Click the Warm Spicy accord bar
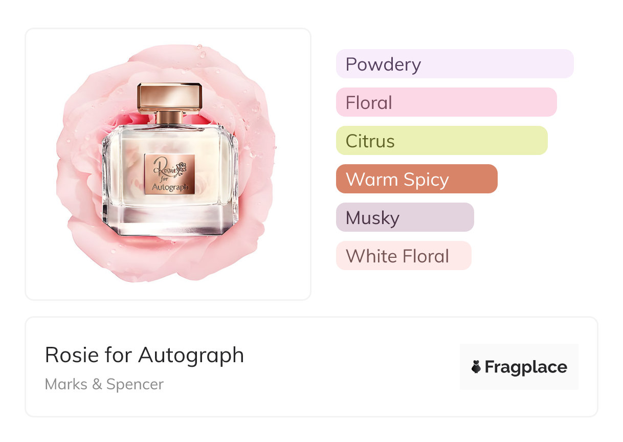Screen dimensions: 623x442 point(416,179)
